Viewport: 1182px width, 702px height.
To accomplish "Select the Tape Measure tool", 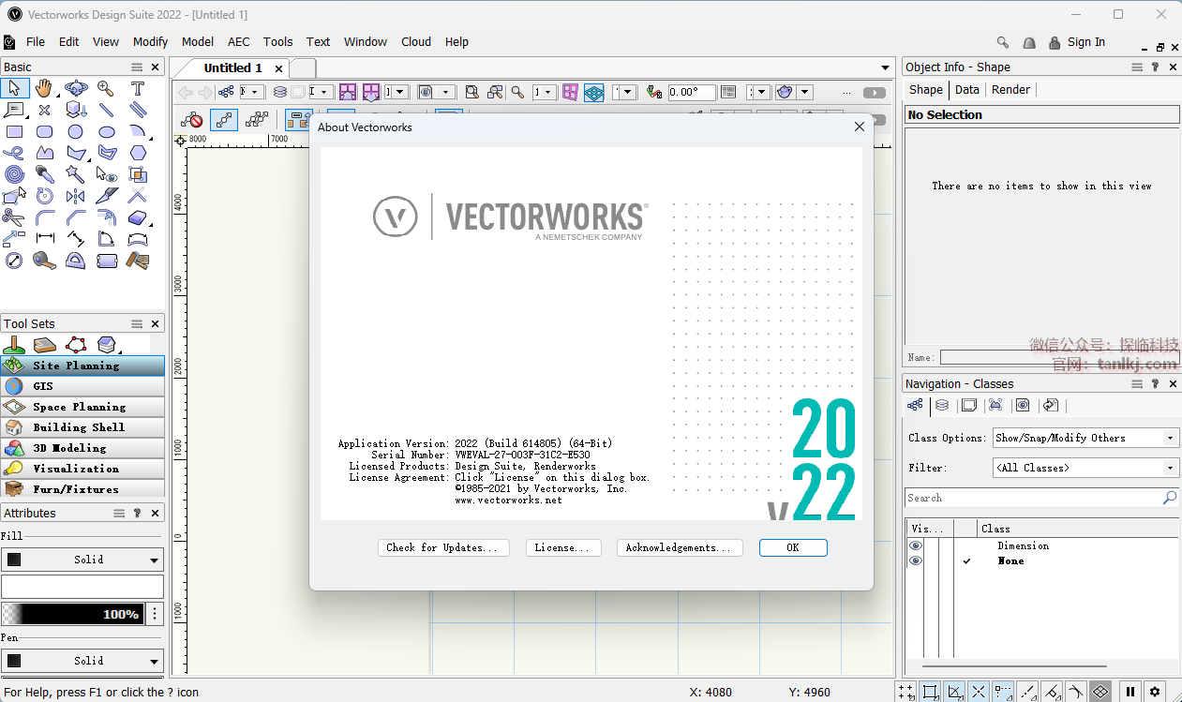I will click(44, 261).
